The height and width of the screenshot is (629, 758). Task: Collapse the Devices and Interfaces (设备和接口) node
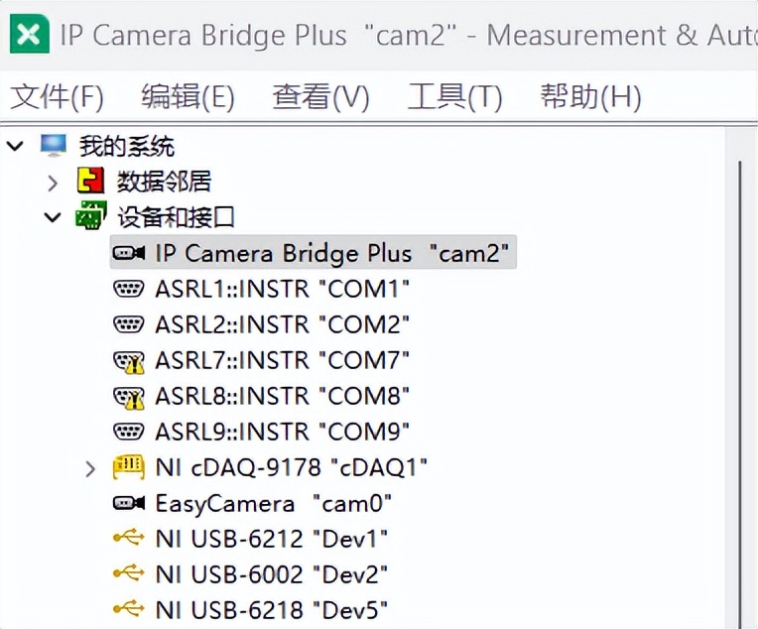(54, 217)
